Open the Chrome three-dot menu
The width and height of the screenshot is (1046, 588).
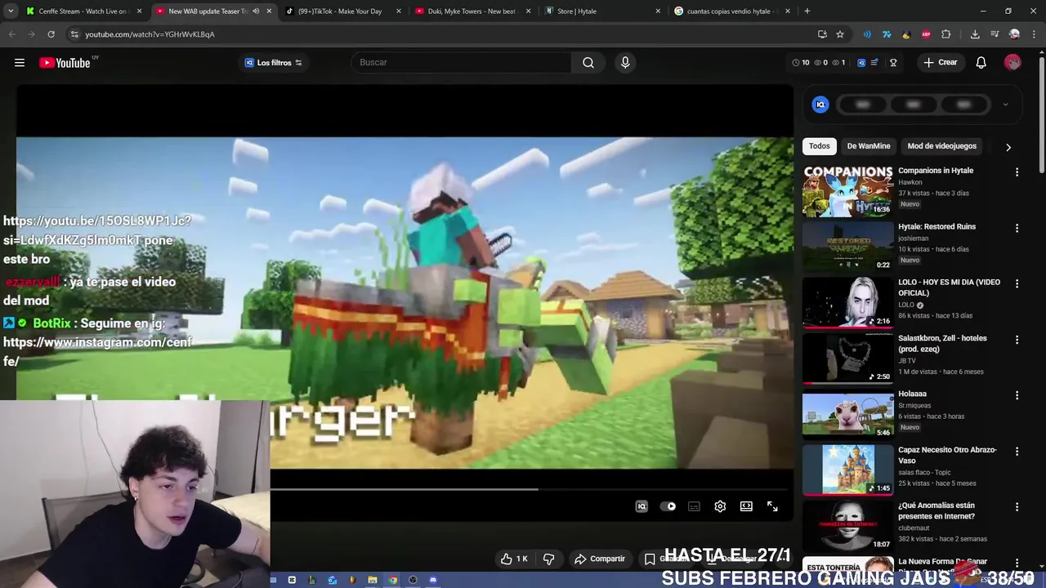pyautogui.click(x=1034, y=34)
